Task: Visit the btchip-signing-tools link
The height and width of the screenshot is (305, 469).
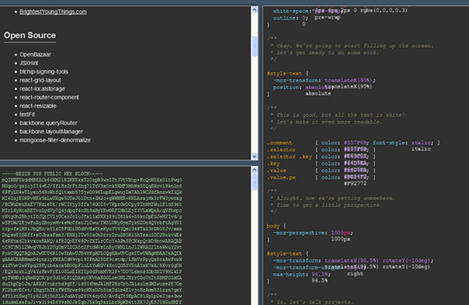Action: click(44, 71)
